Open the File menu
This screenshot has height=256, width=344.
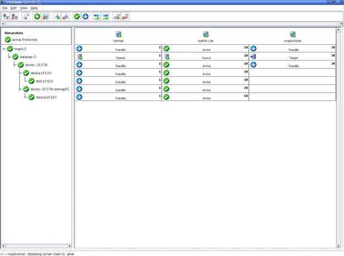click(x=5, y=8)
